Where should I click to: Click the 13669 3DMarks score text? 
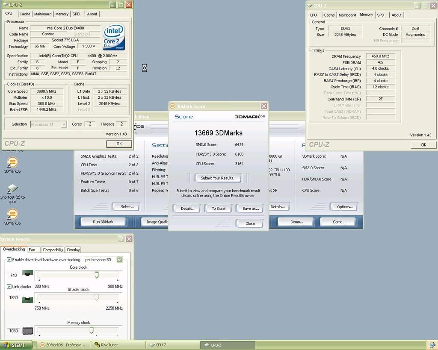click(x=219, y=133)
